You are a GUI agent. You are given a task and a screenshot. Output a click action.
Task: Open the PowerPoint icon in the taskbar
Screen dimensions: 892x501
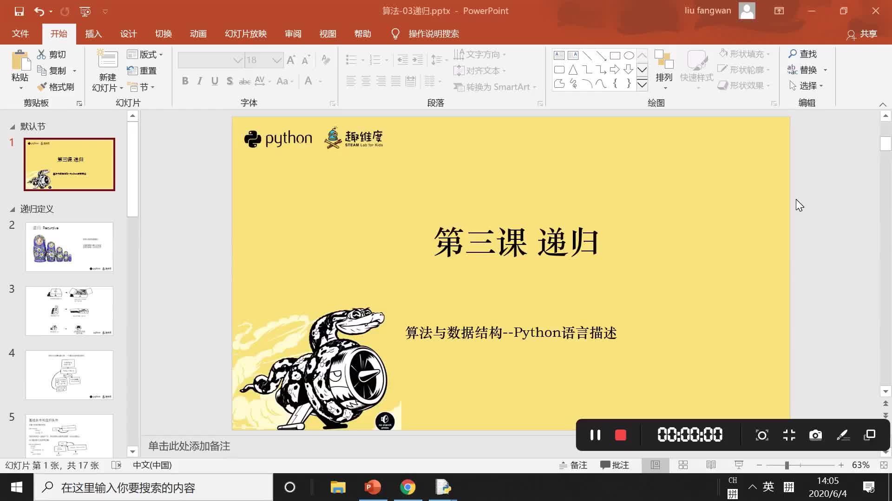coord(373,487)
